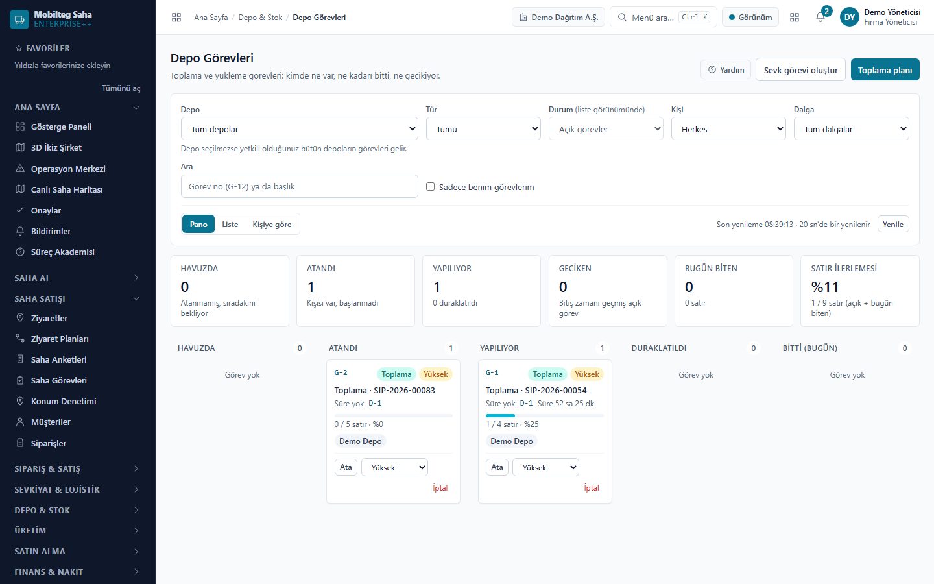
Task: Open Saha Görevleri clipboard icon
Action: coord(20,380)
